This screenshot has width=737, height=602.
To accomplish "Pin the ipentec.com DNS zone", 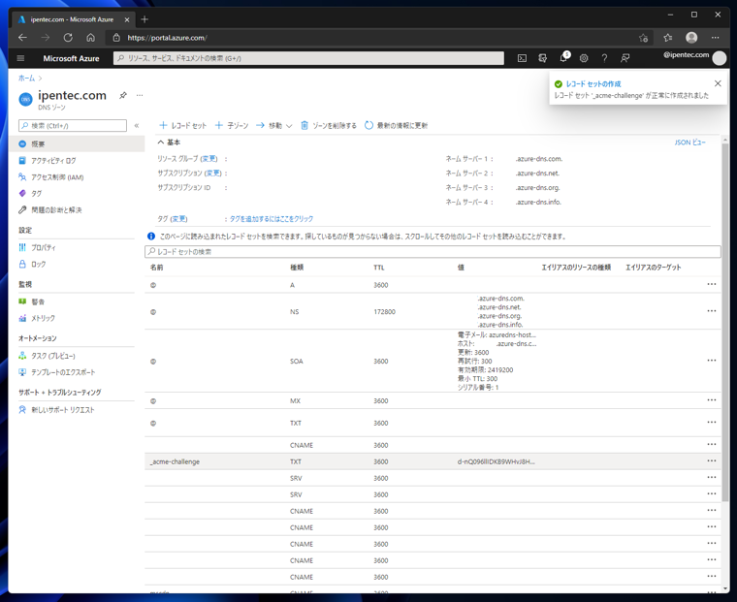I will tap(123, 95).
